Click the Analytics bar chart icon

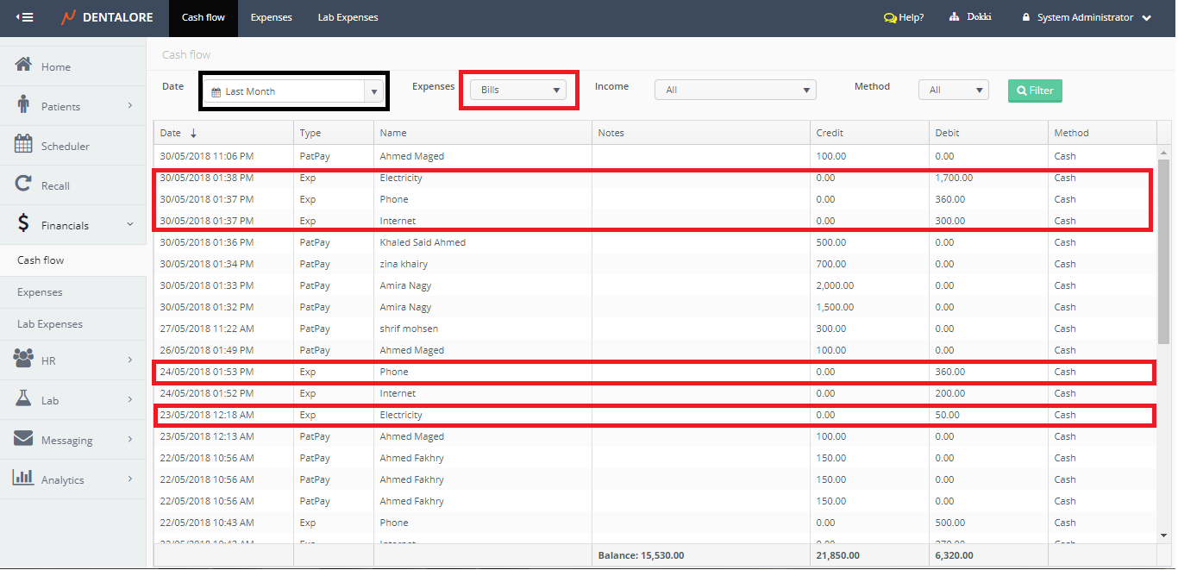[24, 479]
